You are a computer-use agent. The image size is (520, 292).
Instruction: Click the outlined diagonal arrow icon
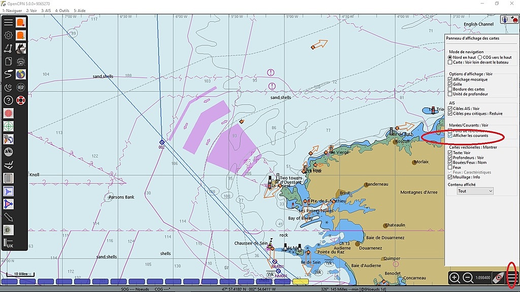8,217
